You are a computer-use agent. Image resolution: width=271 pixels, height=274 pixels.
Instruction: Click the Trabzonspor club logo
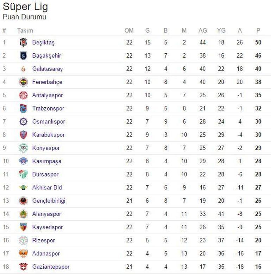(x=23, y=108)
